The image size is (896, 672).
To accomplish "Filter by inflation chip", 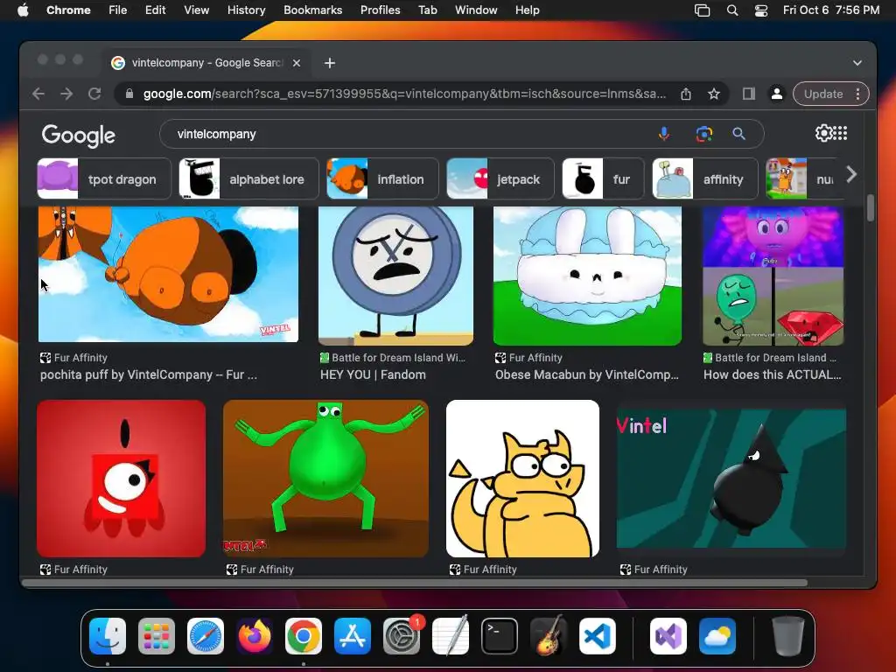I will pyautogui.click(x=382, y=178).
